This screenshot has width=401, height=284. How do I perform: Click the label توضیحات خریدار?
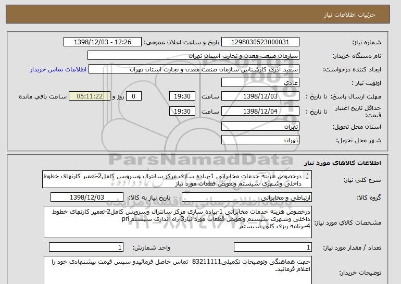360,273
